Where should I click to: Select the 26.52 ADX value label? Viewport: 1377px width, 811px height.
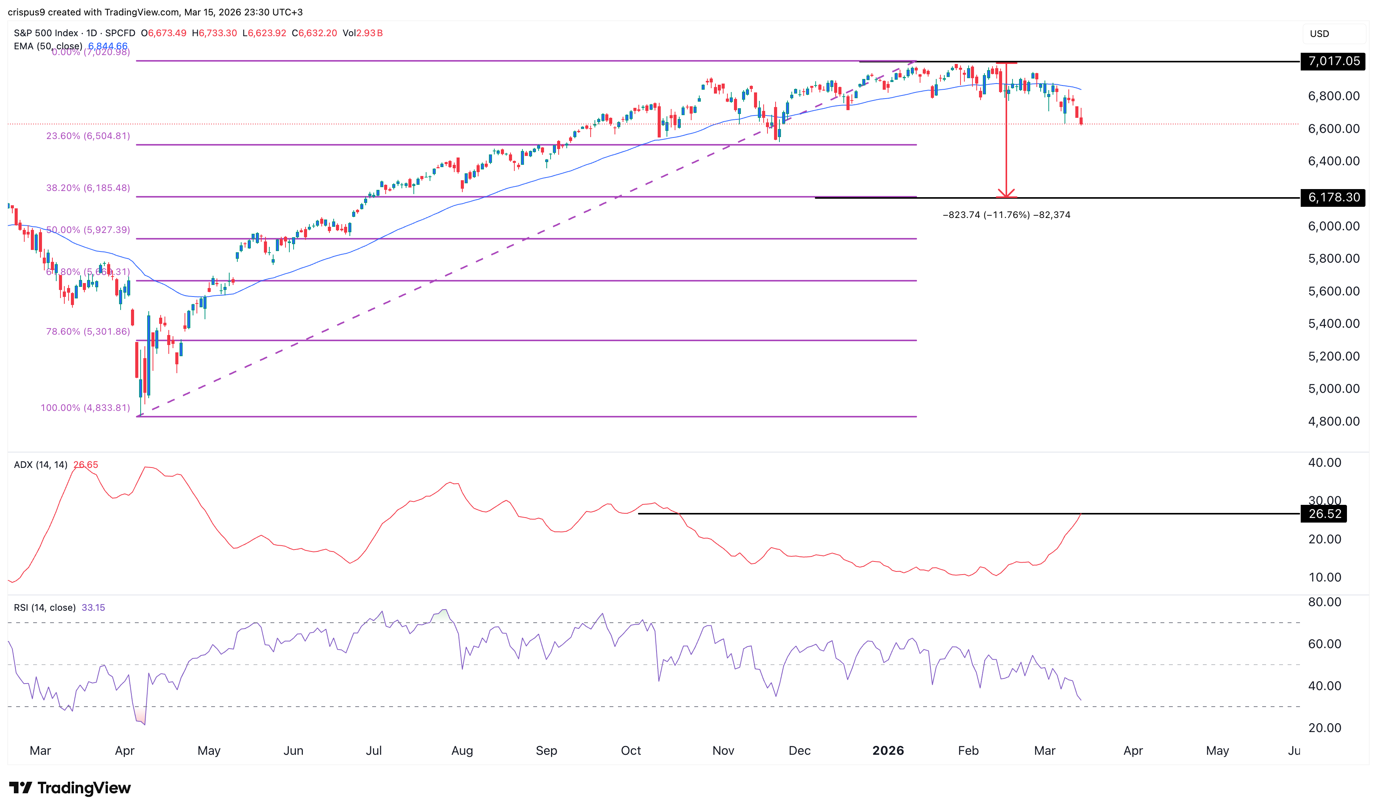[x=1323, y=514]
